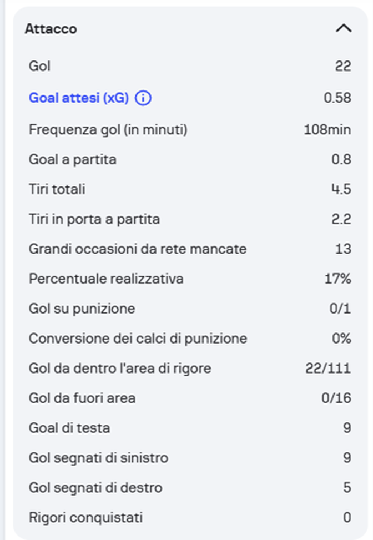Click the 0.58 expected goals value
Image resolution: width=373 pixels, height=540 pixels.
coord(337,98)
